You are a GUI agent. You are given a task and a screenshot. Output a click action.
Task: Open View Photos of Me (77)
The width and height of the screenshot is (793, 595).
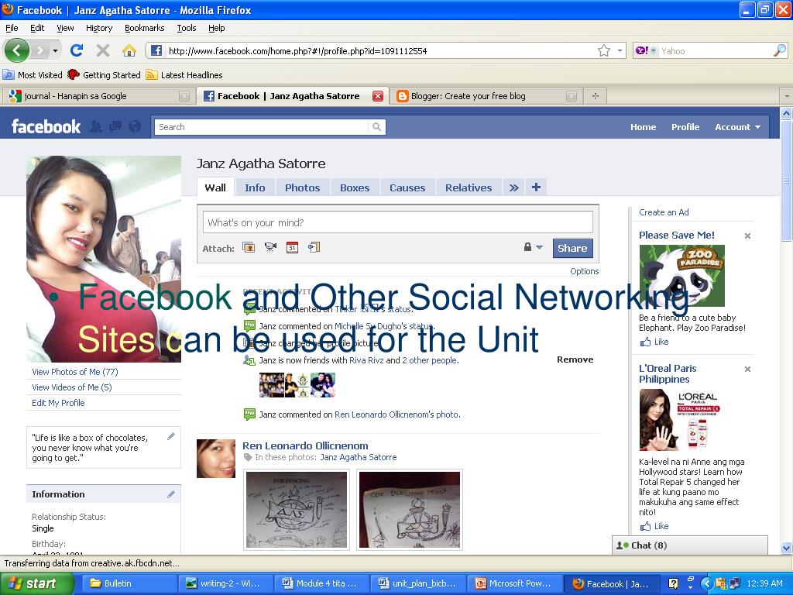coord(75,372)
